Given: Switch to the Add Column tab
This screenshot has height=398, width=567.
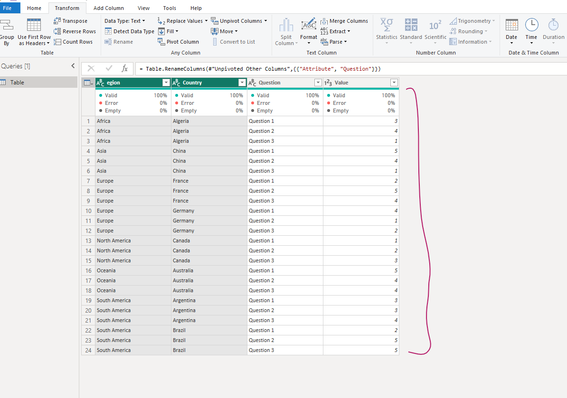Looking at the screenshot, I should [108, 8].
